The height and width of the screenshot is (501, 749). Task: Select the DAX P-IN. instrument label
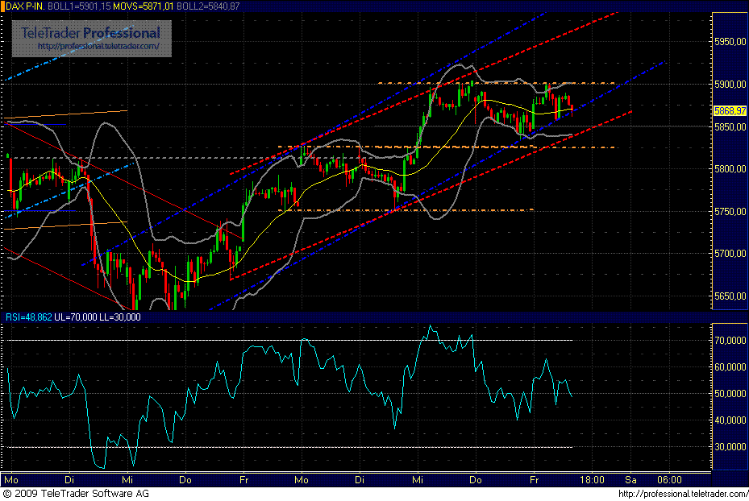(x=26, y=6)
